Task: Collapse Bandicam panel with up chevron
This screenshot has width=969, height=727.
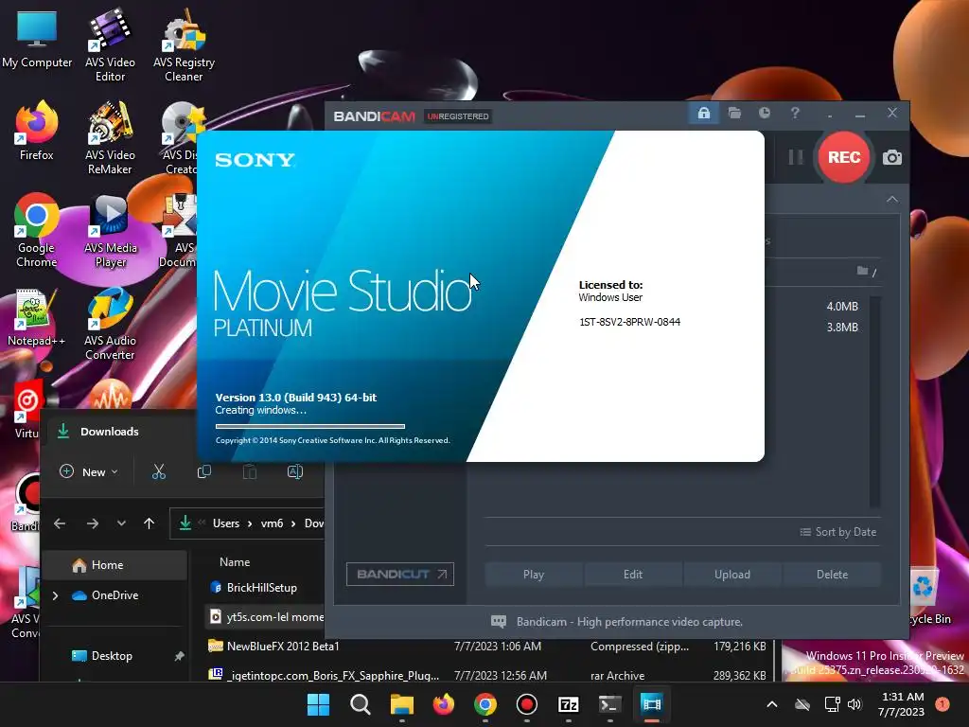Action: point(891,200)
